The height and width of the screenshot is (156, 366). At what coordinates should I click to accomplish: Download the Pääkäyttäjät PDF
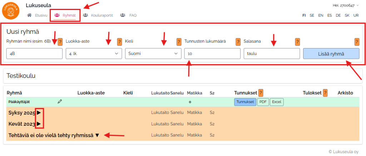pos(263,102)
